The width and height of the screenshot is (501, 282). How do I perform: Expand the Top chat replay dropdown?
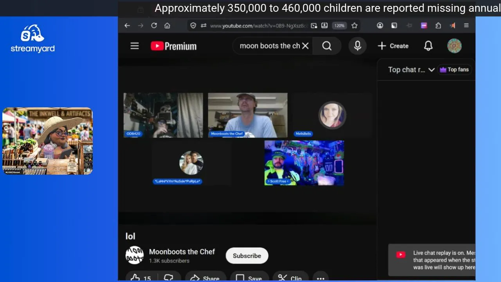coord(411,70)
